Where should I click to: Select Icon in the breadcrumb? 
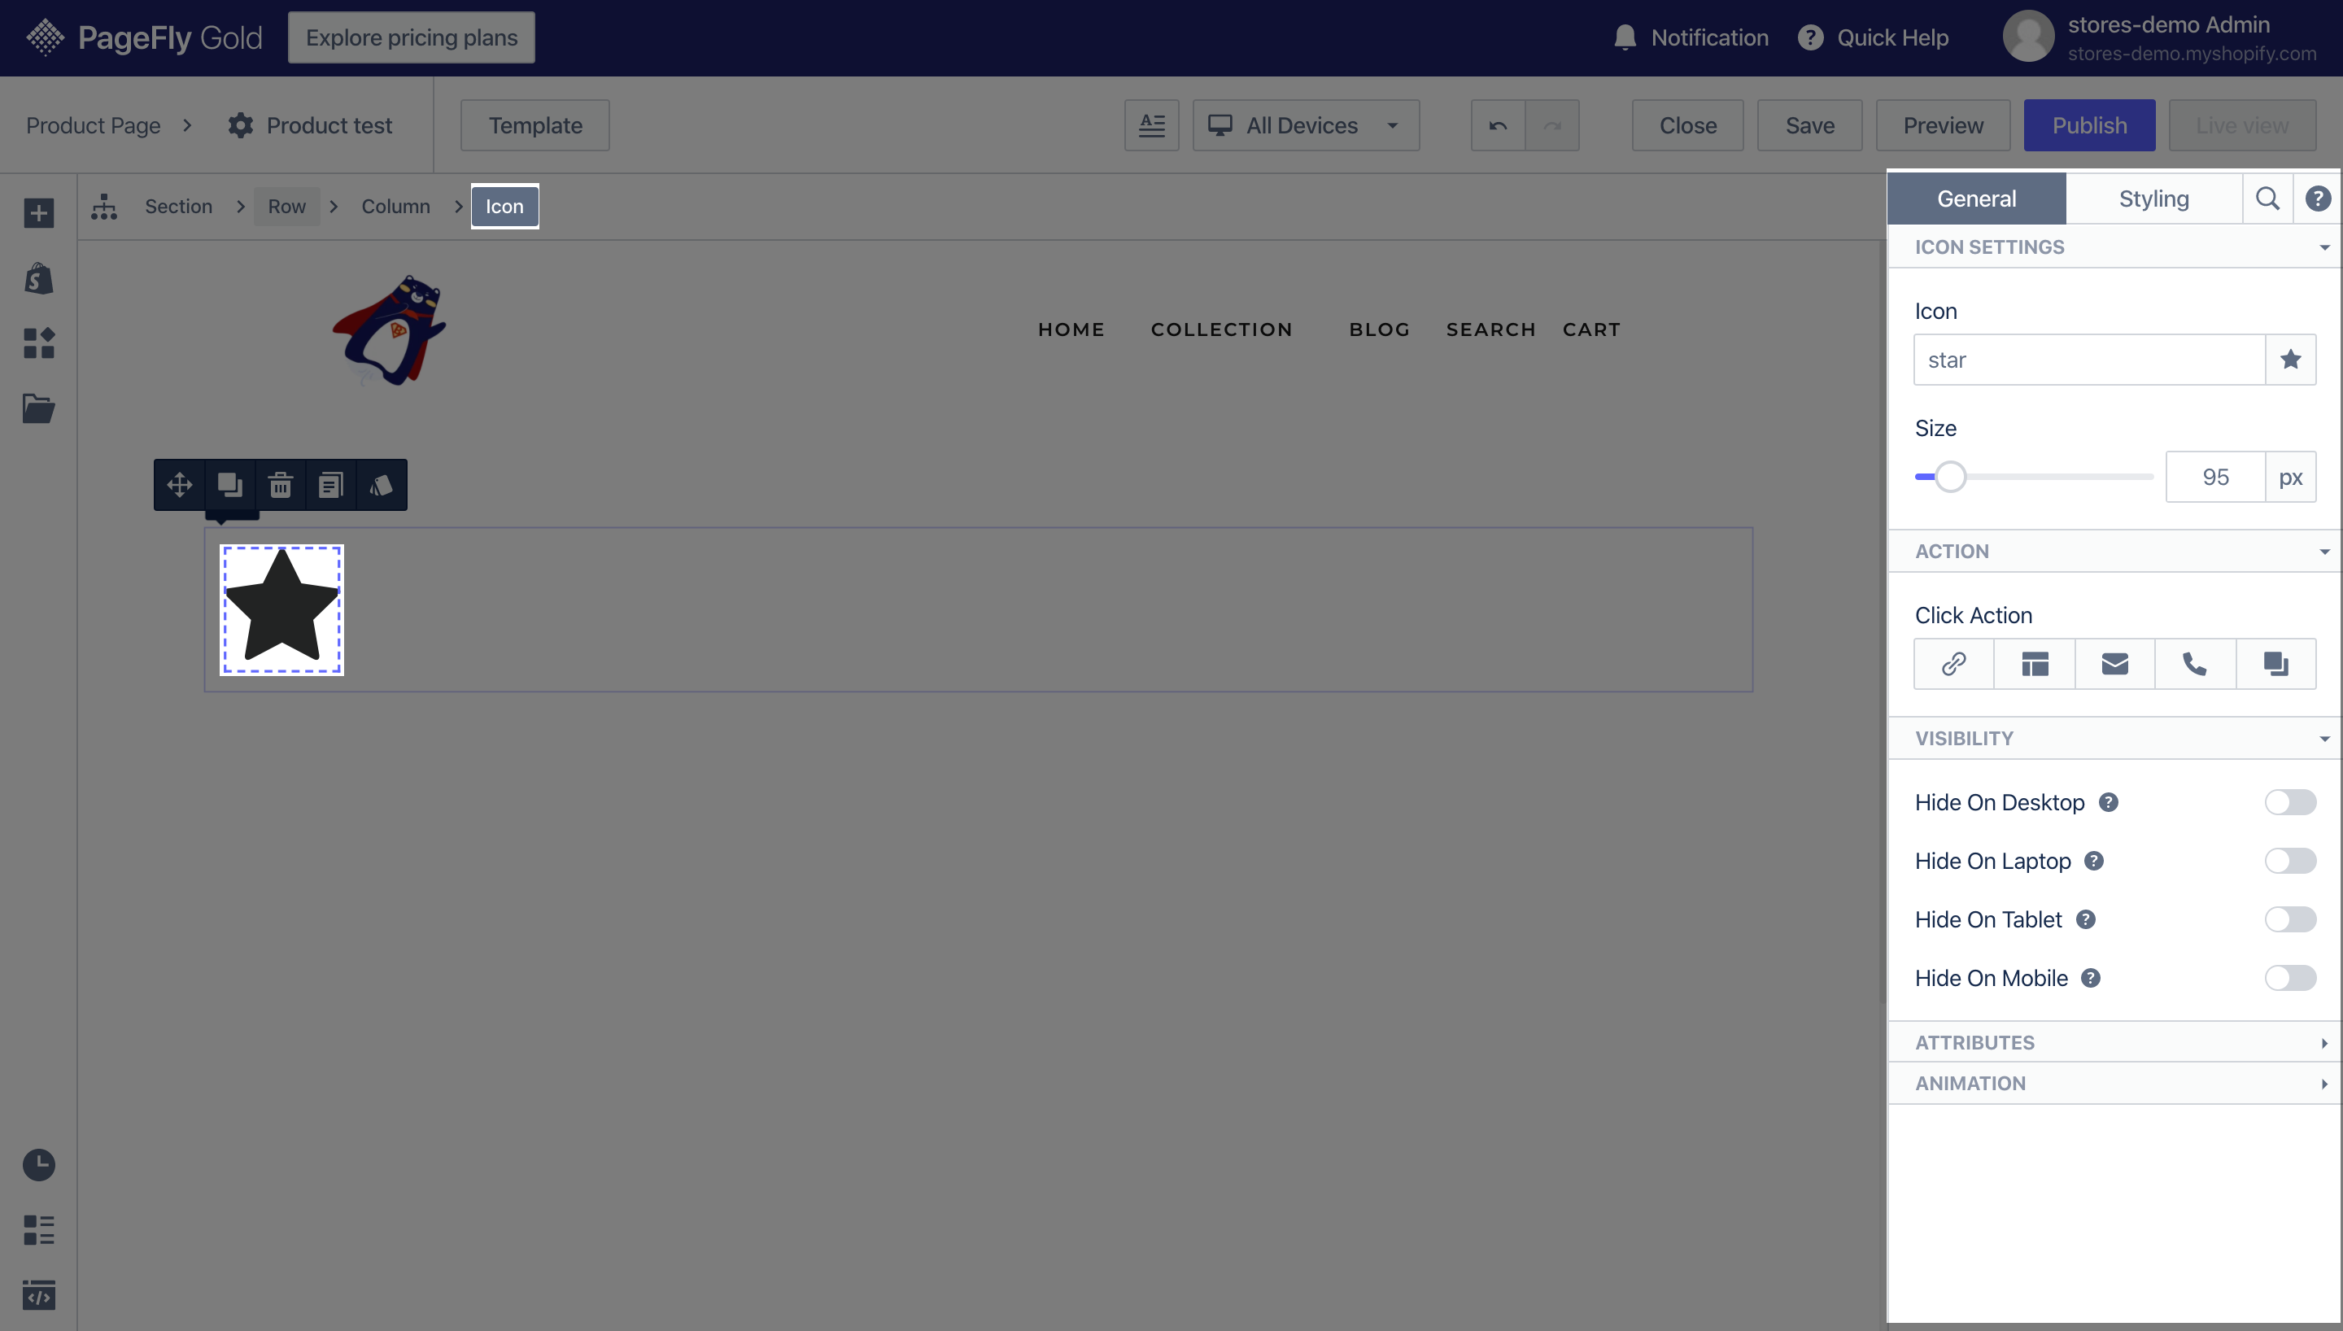[x=504, y=207]
